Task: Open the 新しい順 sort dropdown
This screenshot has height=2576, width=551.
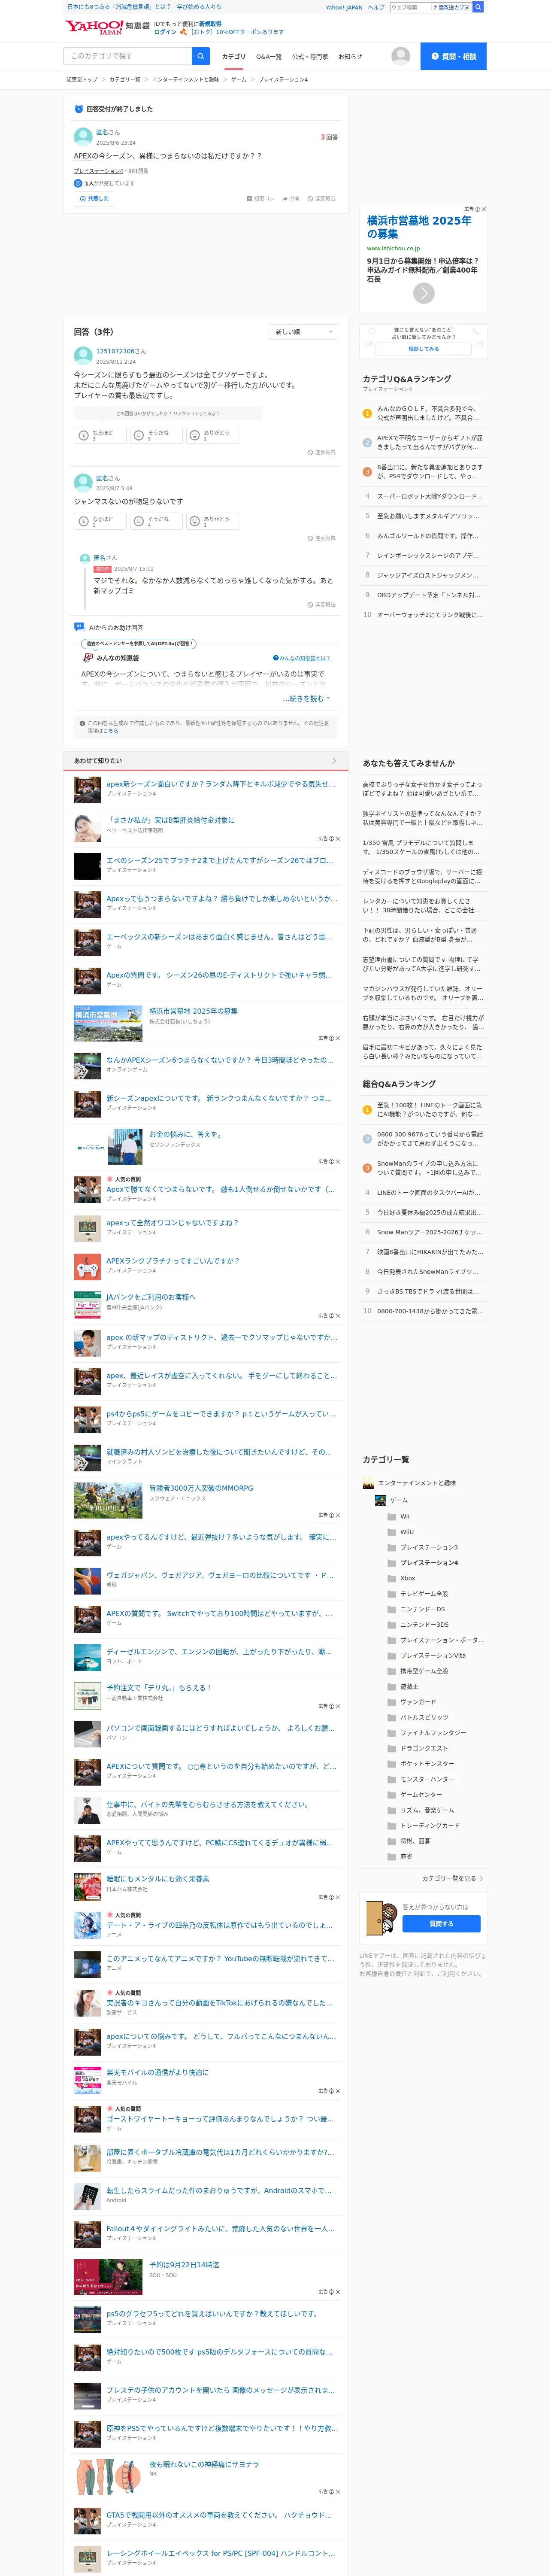Action: pos(304,331)
